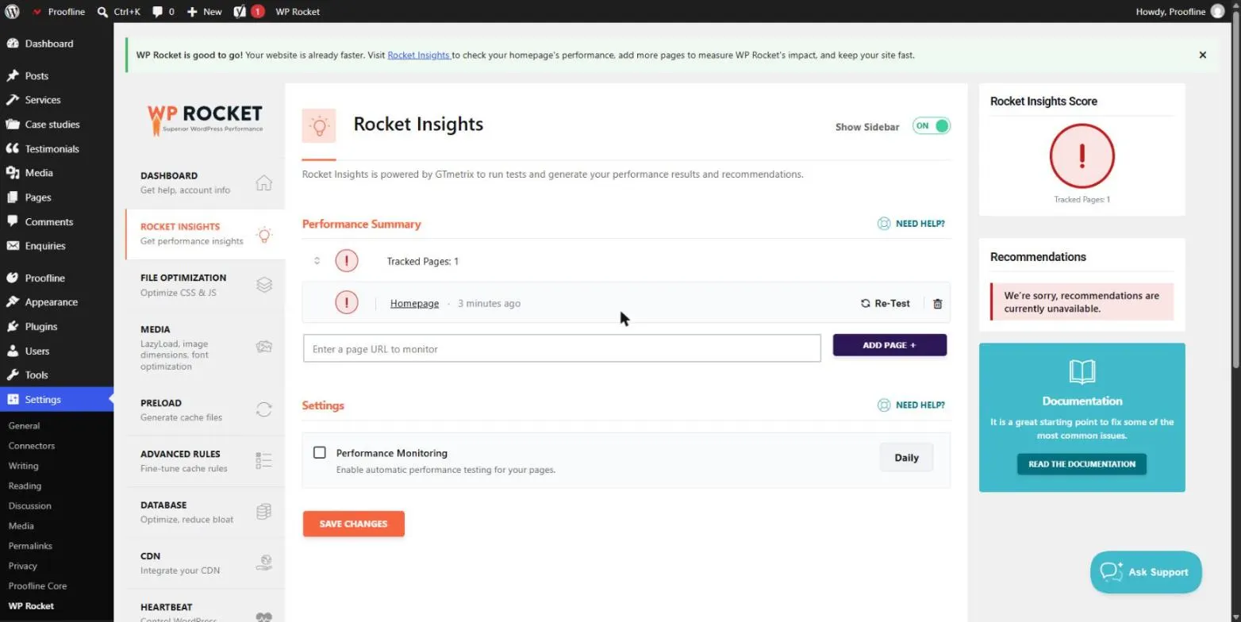Viewport: 1241px width, 622px height.
Task: Open the user avatar in the admin bar
Action: pos(1217,11)
